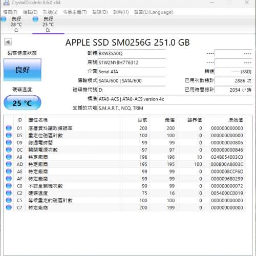The height and width of the screenshot is (256, 256).
Task: Click the CrystalDiskInfo app icon in title bar
Action: point(6,2)
